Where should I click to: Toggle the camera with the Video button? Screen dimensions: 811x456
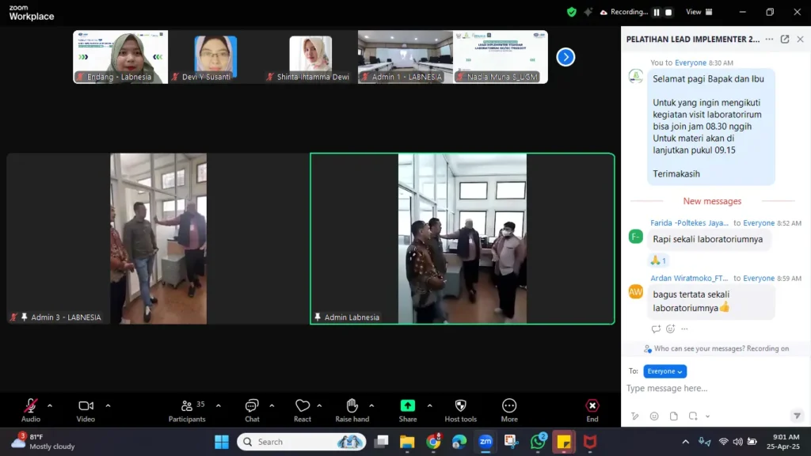point(86,406)
